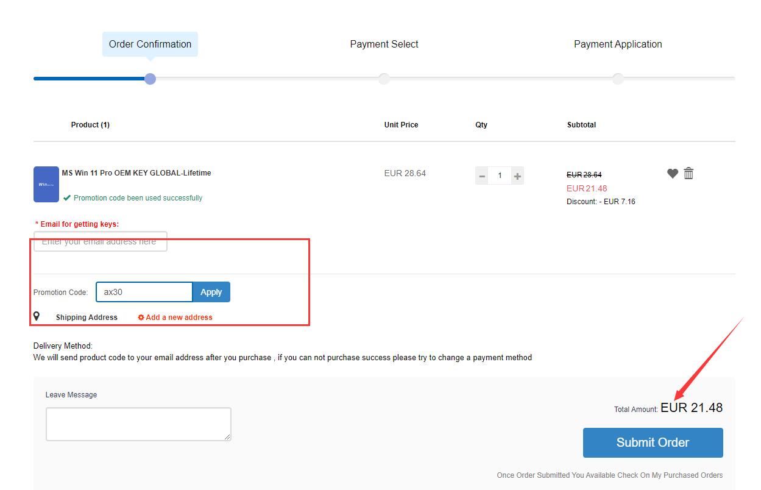Remove the product using the trash icon
The width and height of the screenshot is (761, 490).
(x=688, y=173)
